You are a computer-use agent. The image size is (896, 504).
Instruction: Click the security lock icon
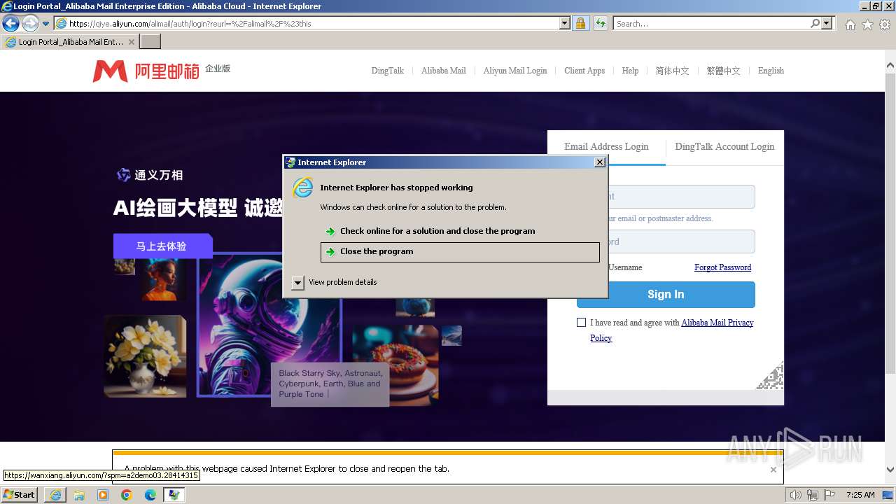(x=580, y=24)
